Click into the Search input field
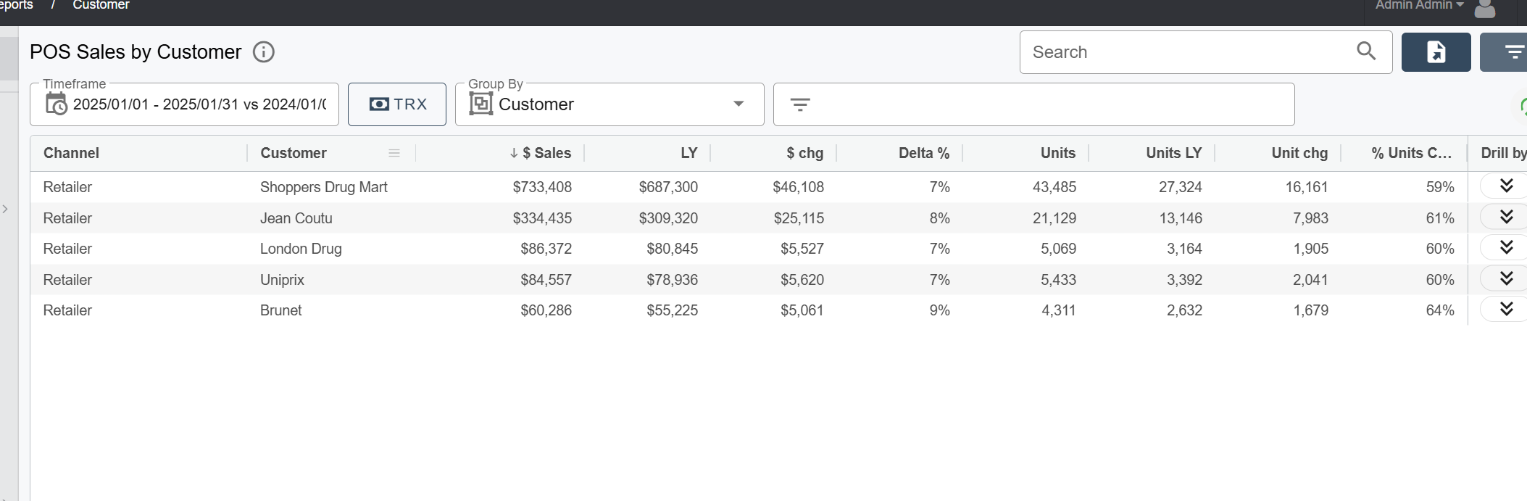1527x501 pixels. [1189, 52]
